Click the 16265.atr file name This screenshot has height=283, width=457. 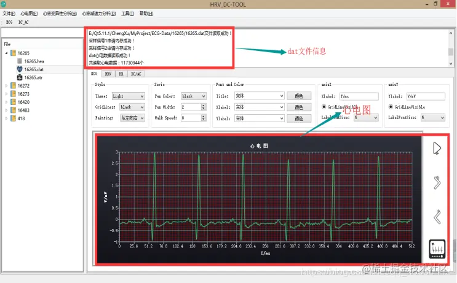(33, 77)
